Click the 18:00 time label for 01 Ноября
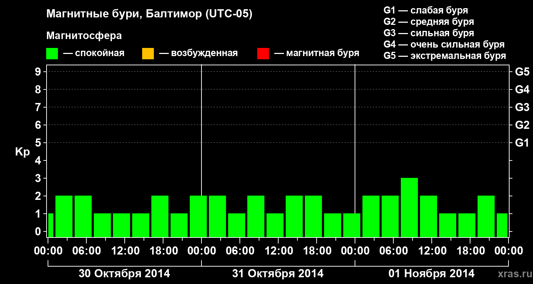533x284 pixels. (x=470, y=251)
